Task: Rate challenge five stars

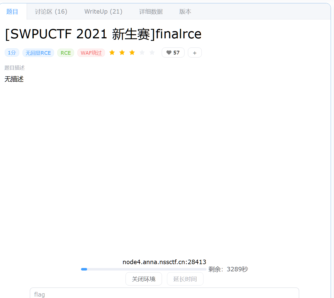Action: pyautogui.click(x=152, y=52)
